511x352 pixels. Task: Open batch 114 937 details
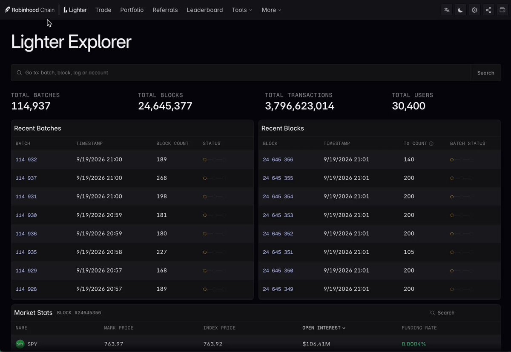pos(26,178)
